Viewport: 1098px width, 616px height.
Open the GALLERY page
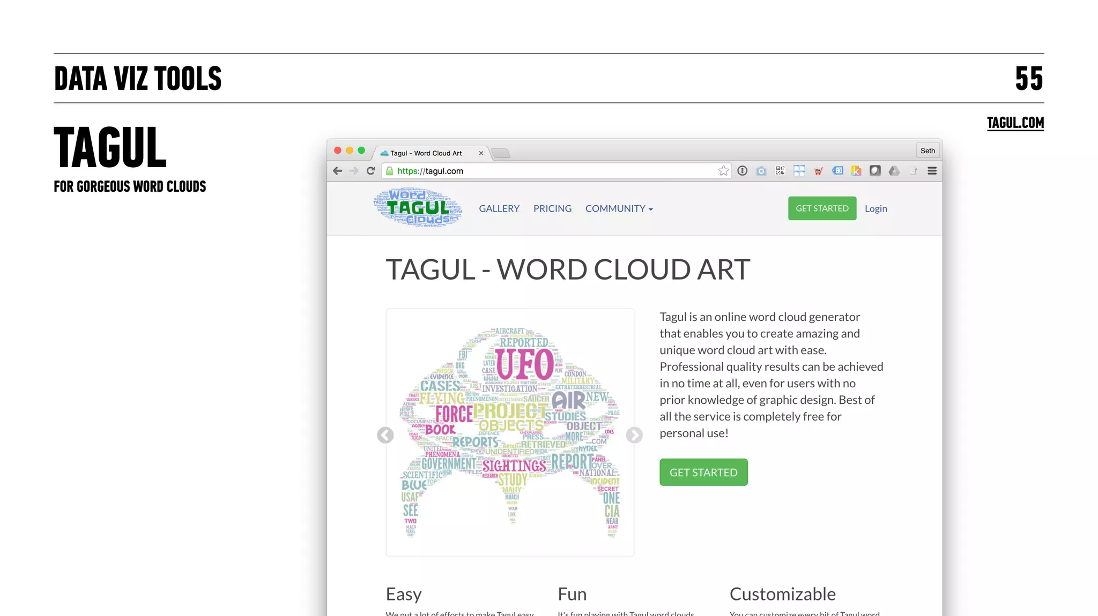coord(499,209)
